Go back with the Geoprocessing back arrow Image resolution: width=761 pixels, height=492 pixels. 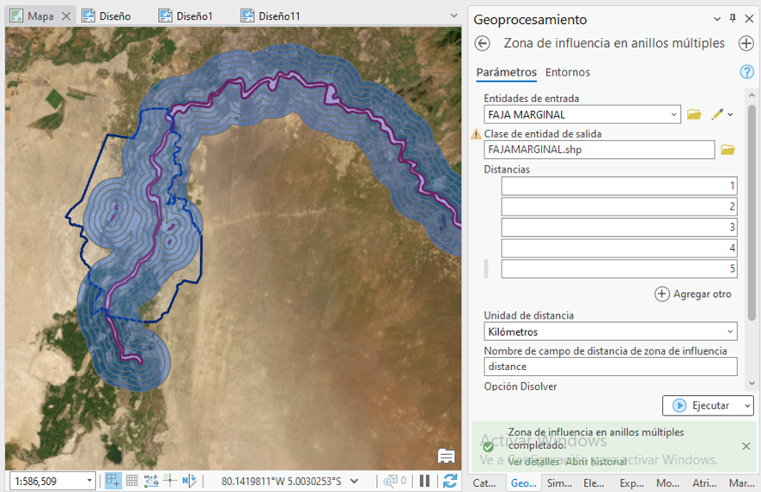482,43
